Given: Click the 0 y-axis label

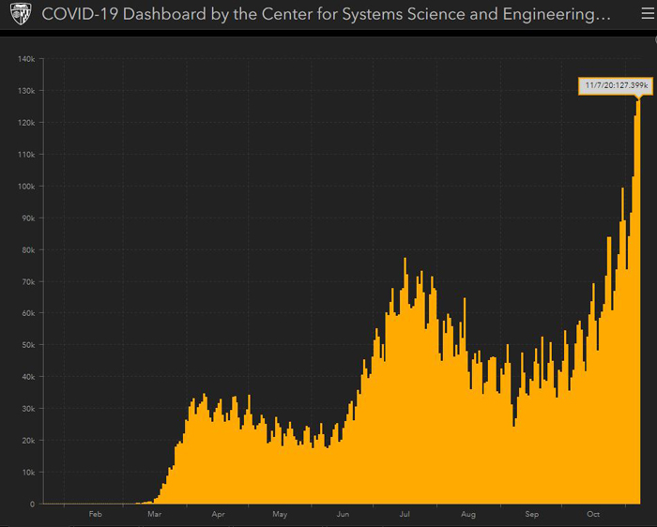Looking at the screenshot, I should click(32, 504).
